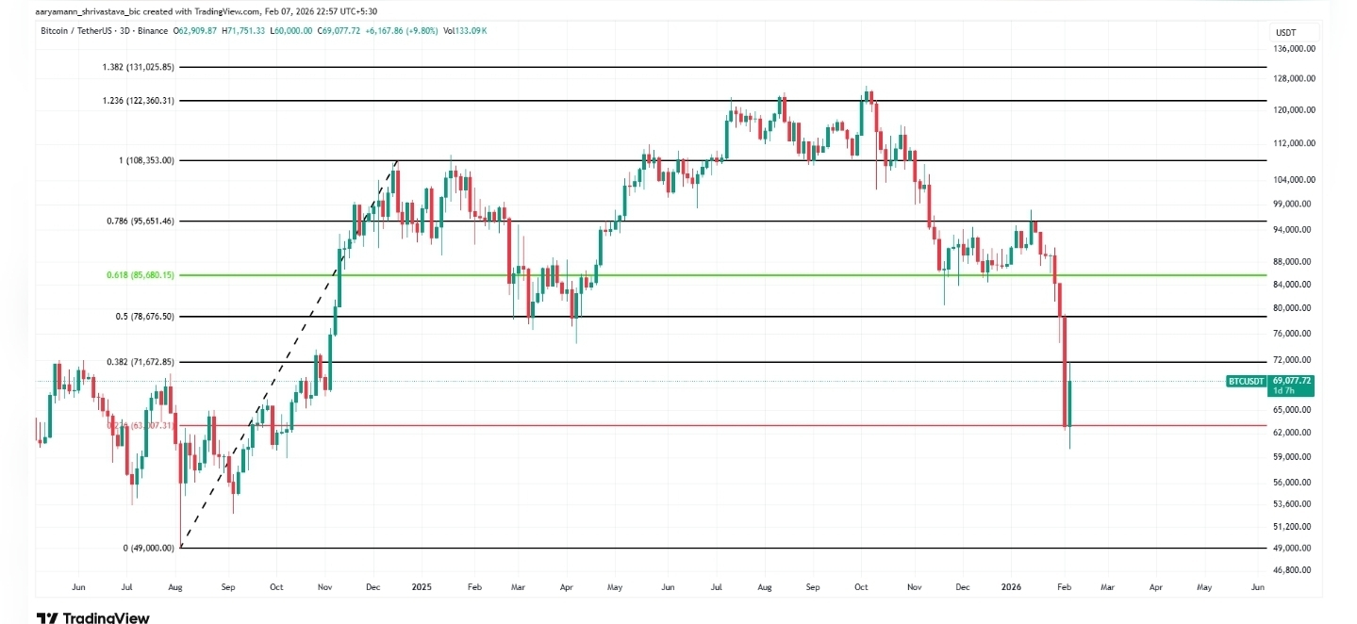
Task: Click the volume readout Vol133.09K
Action: pos(465,31)
